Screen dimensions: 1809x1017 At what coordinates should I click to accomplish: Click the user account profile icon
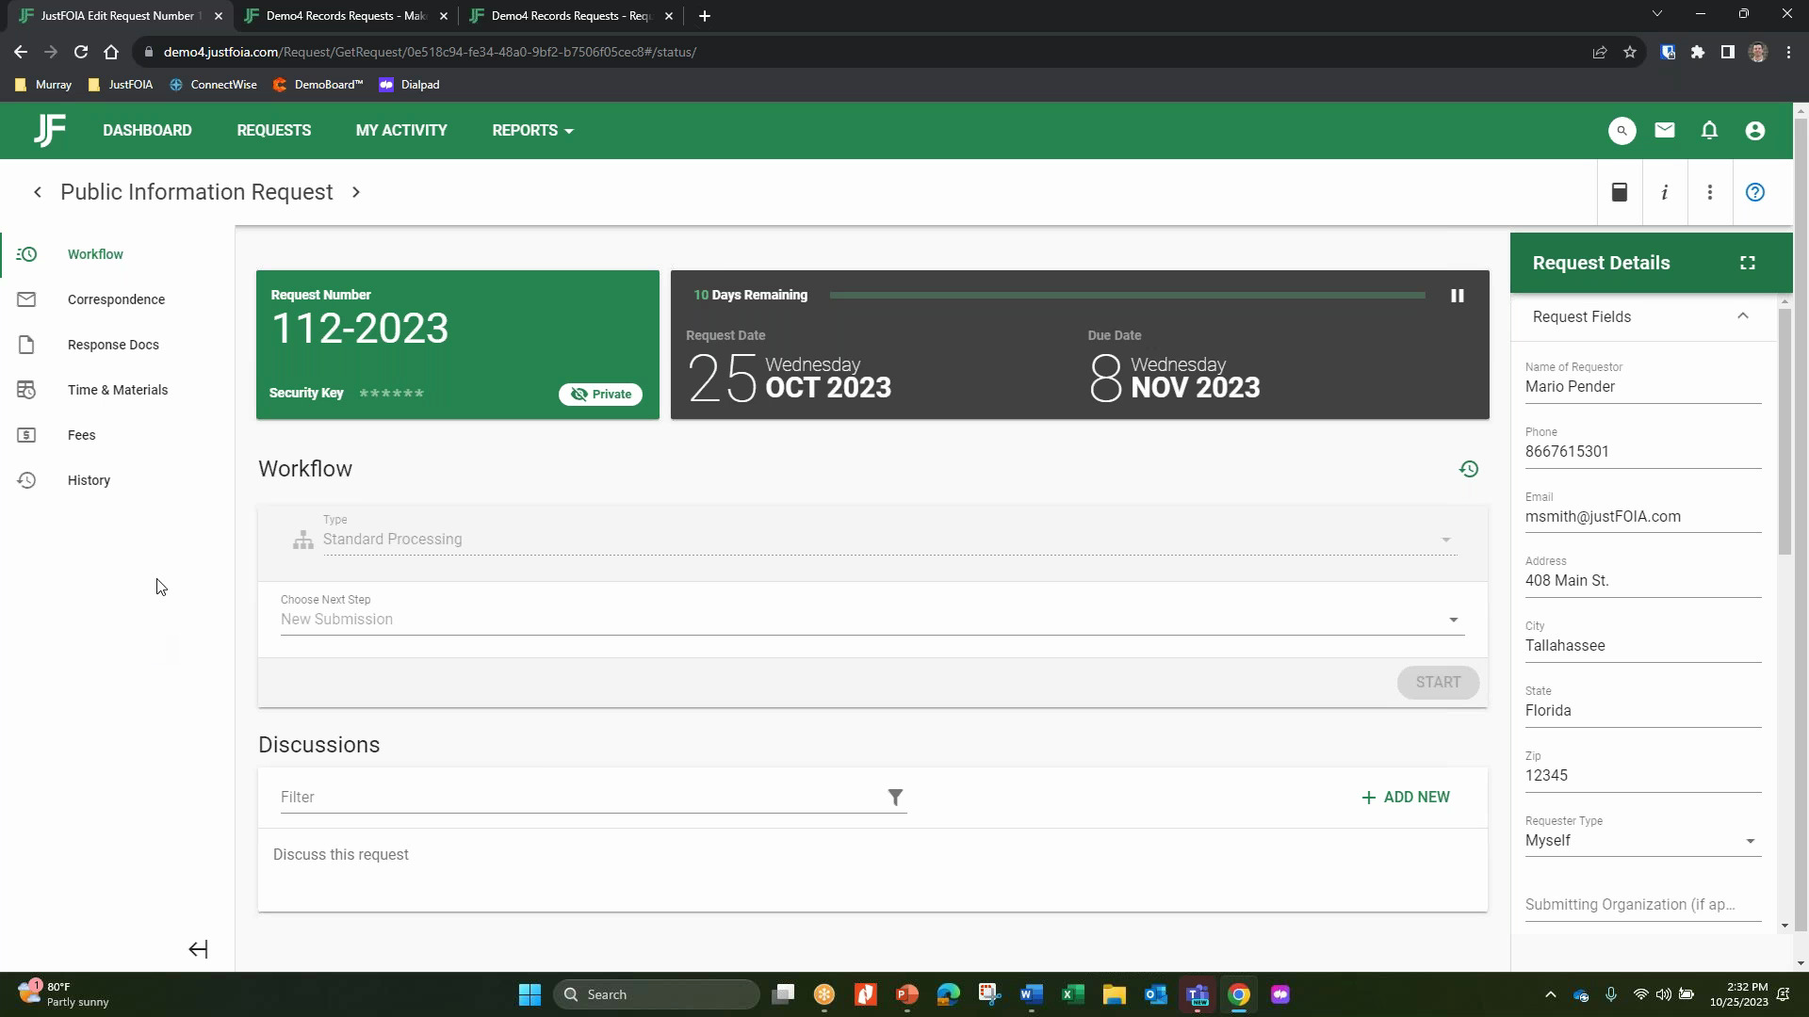click(1754, 131)
